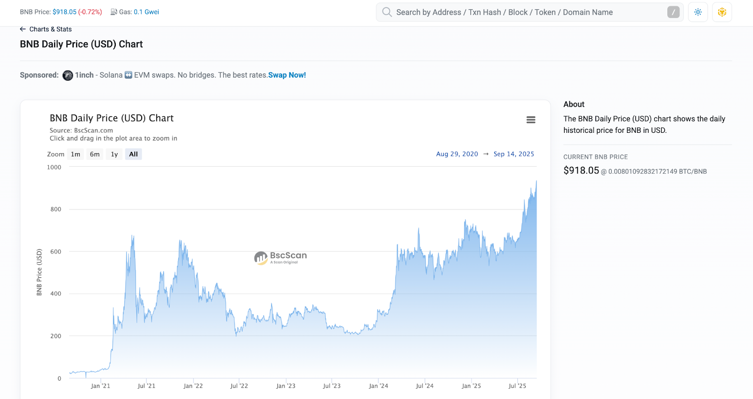Image resolution: width=753 pixels, height=399 pixels.
Task: Click the Aug 29, 2020 start date
Action: coord(457,154)
